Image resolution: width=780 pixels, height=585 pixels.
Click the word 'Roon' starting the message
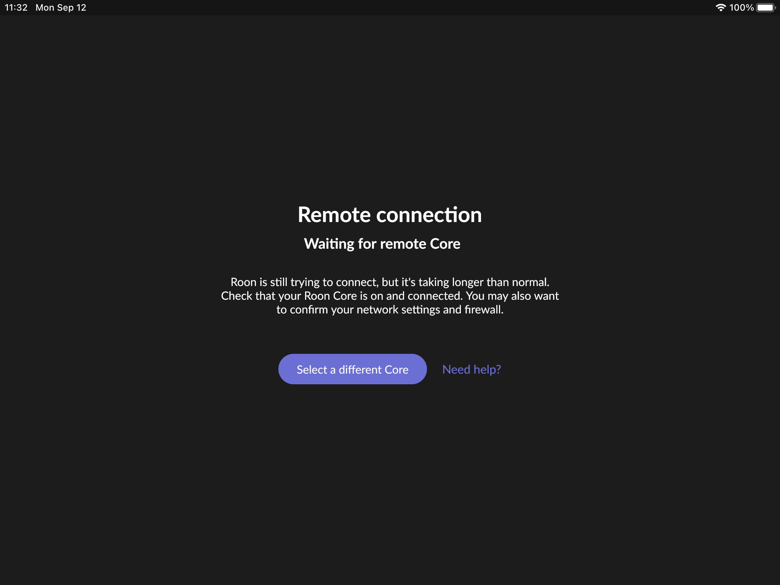(243, 282)
